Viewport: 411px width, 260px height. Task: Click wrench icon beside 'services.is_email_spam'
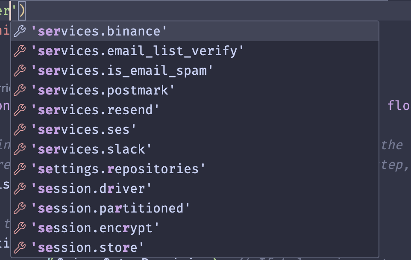[20, 71]
